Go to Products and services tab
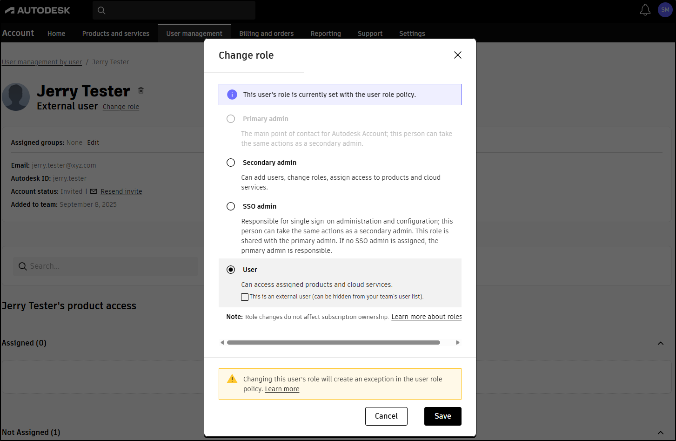The width and height of the screenshot is (676, 441). point(116,34)
